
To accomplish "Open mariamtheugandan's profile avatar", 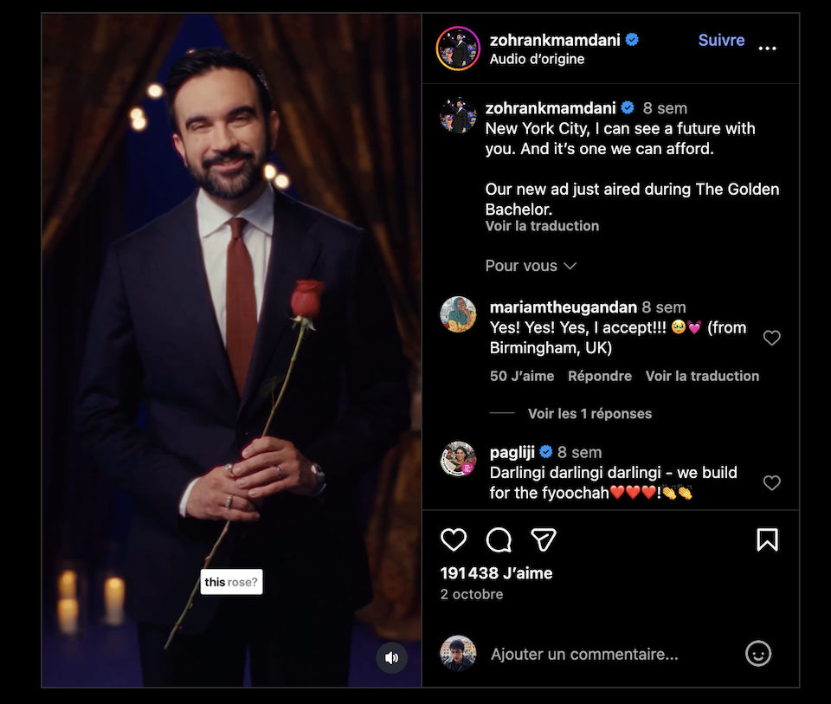I will (458, 314).
